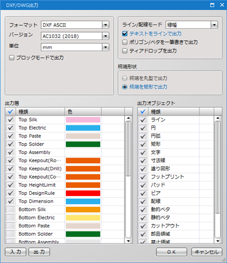Uncheck the Top Solder layer
Image resolution: width=227 pixels, height=263 pixels.
10,144
